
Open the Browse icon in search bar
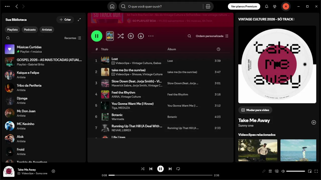(208, 6)
